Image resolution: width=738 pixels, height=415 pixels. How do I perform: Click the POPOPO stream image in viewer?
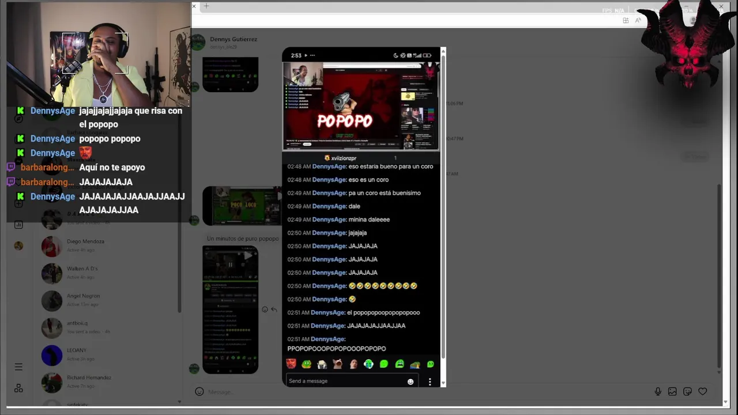click(360, 106)
